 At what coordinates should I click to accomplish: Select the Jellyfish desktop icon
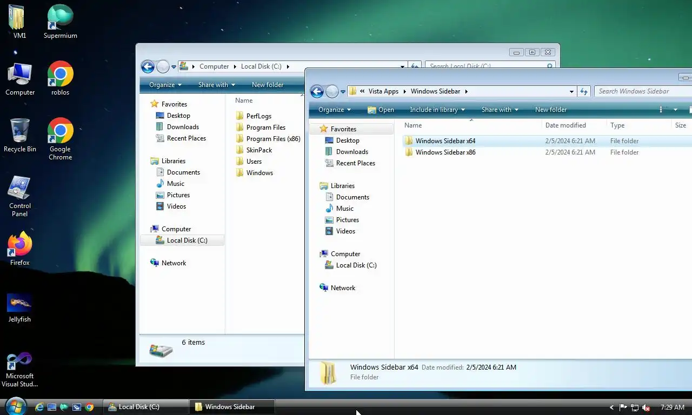19,307
